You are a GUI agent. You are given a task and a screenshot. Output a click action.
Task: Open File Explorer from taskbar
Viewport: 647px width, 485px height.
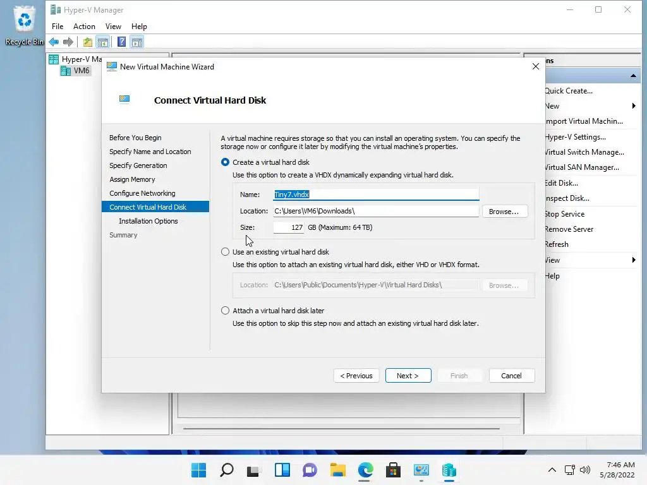pyautogui.click(x=337, y=470)
